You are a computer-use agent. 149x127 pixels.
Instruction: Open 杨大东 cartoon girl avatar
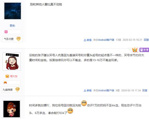pos(12,62)
